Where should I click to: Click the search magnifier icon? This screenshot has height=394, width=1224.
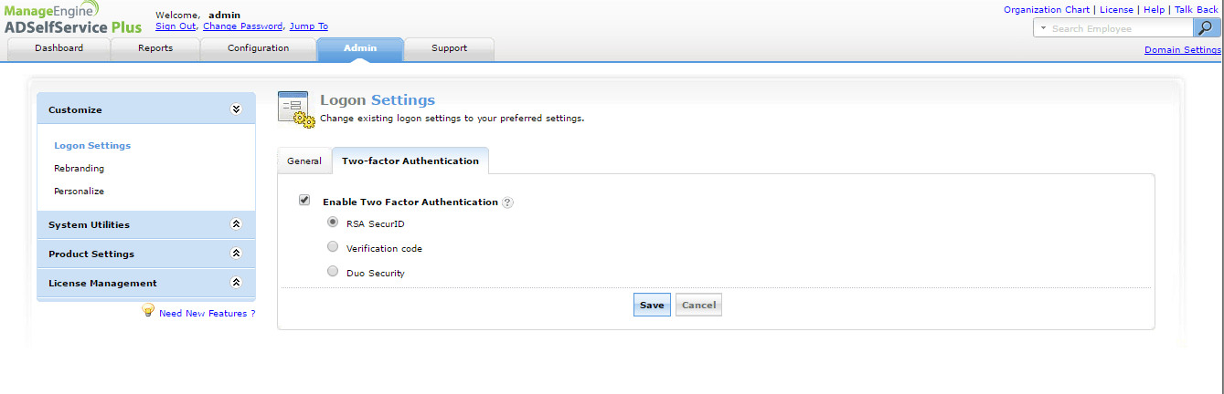click(x=1208, y=28)
